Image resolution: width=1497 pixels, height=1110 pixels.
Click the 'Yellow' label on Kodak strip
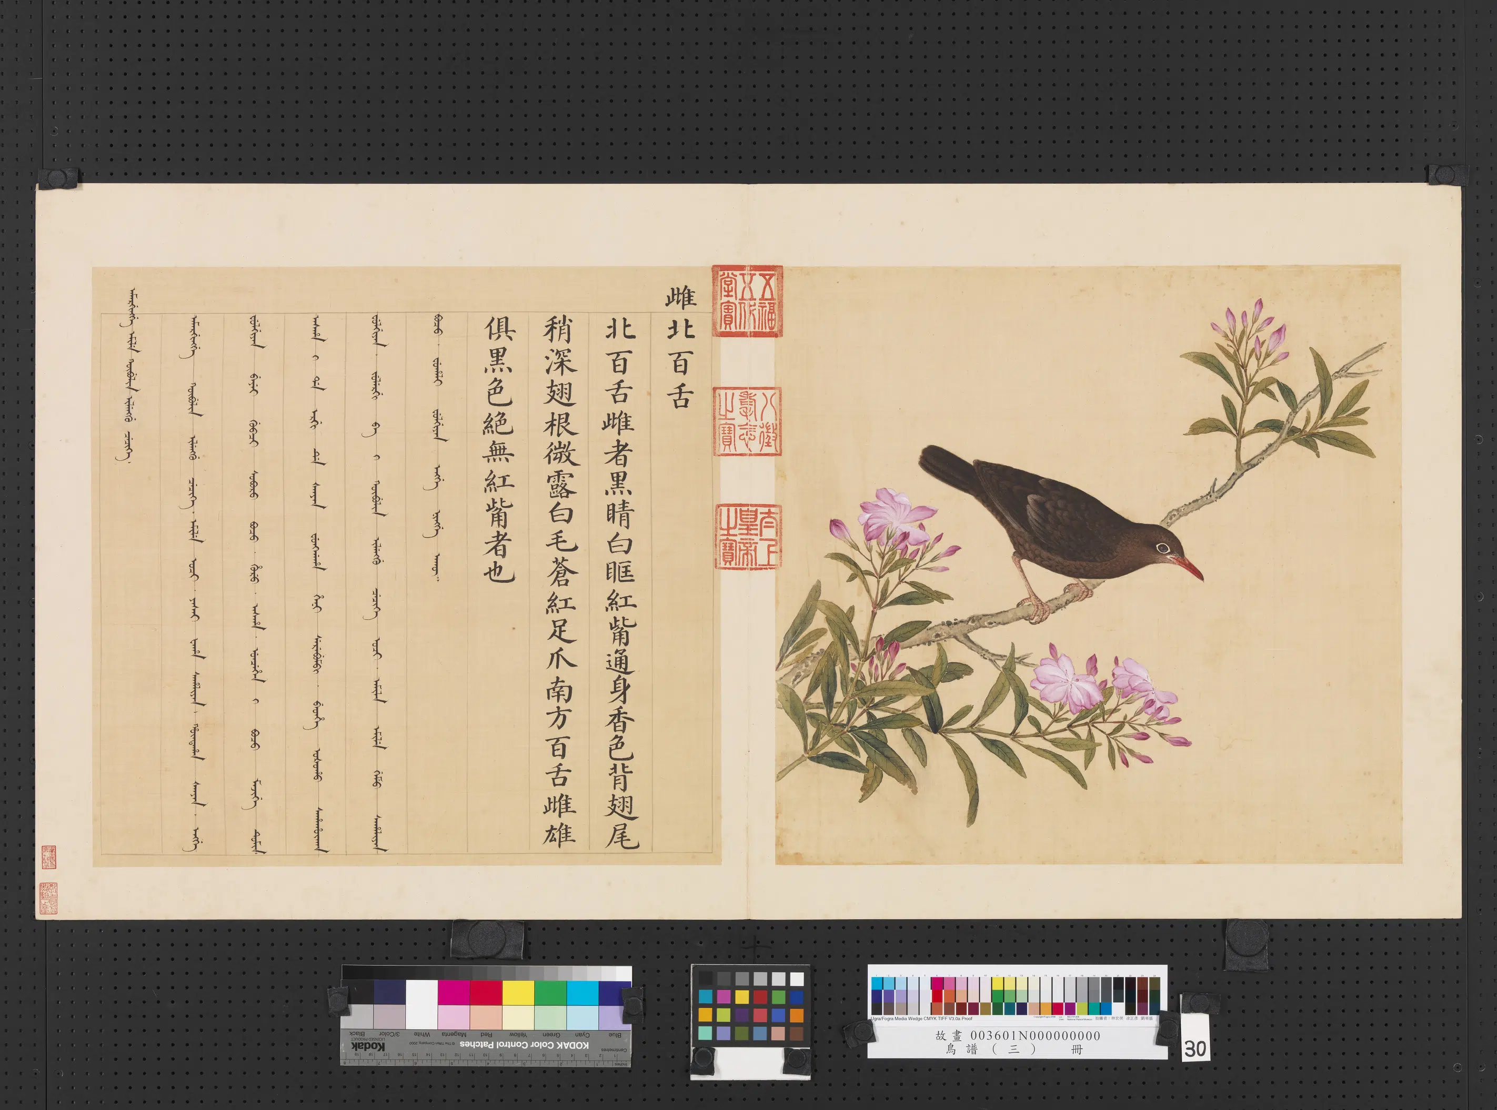click(x=517, y=1035)
